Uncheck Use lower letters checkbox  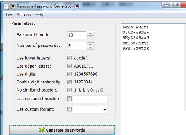70,58
